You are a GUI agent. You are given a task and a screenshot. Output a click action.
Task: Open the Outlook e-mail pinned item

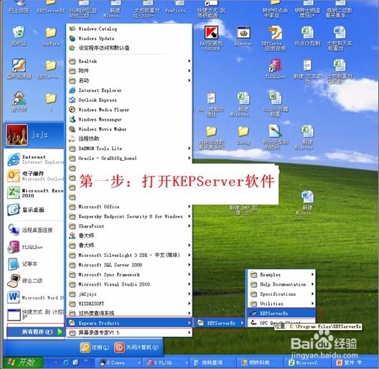34,176
